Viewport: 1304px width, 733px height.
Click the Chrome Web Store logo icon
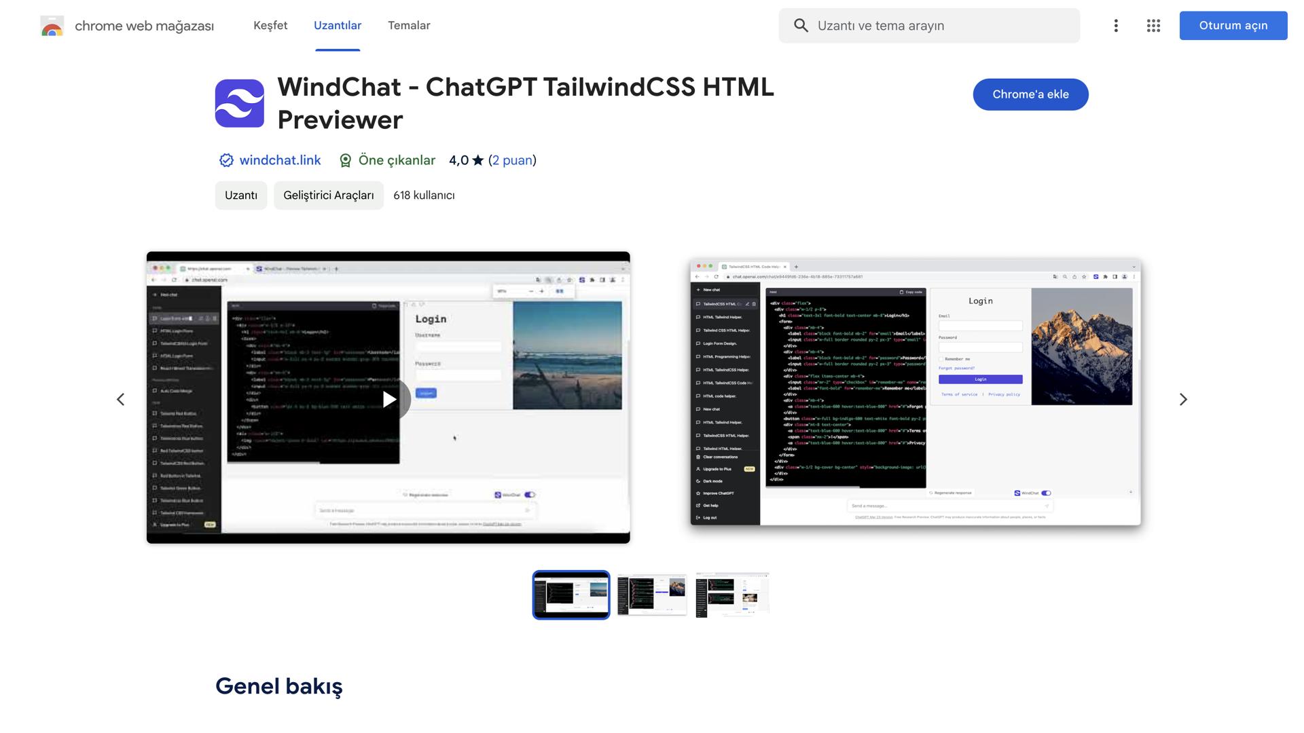[52, 26]
